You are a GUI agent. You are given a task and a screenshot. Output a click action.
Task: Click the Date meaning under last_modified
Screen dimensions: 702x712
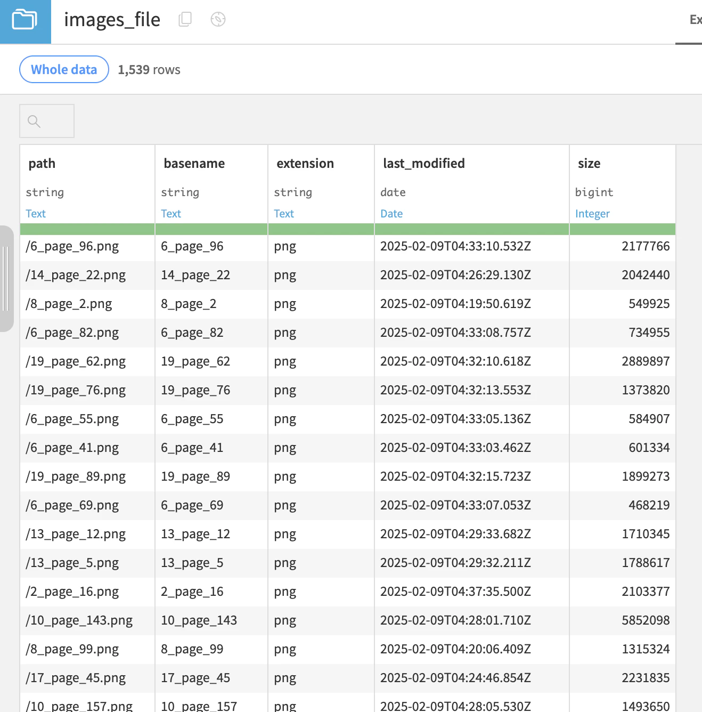[391, 214]
